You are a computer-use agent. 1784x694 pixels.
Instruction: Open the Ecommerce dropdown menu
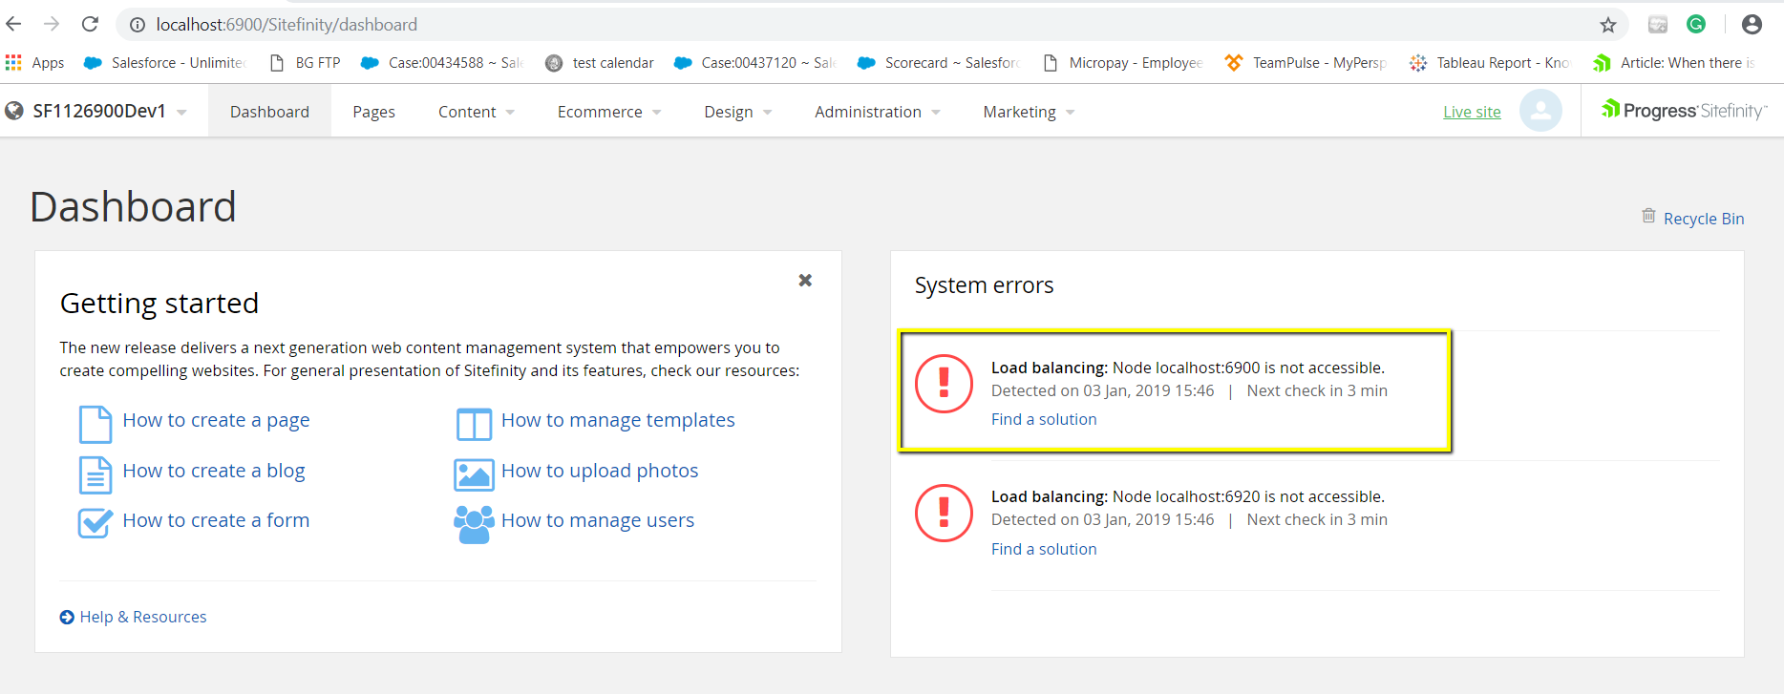pyautogui.click(x=609, y=112)
